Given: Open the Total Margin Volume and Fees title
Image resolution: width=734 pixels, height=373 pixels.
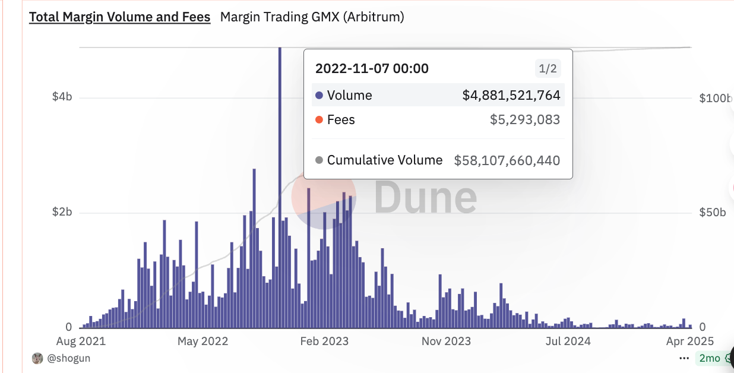Looking at the screenshot, I should 120,17.
